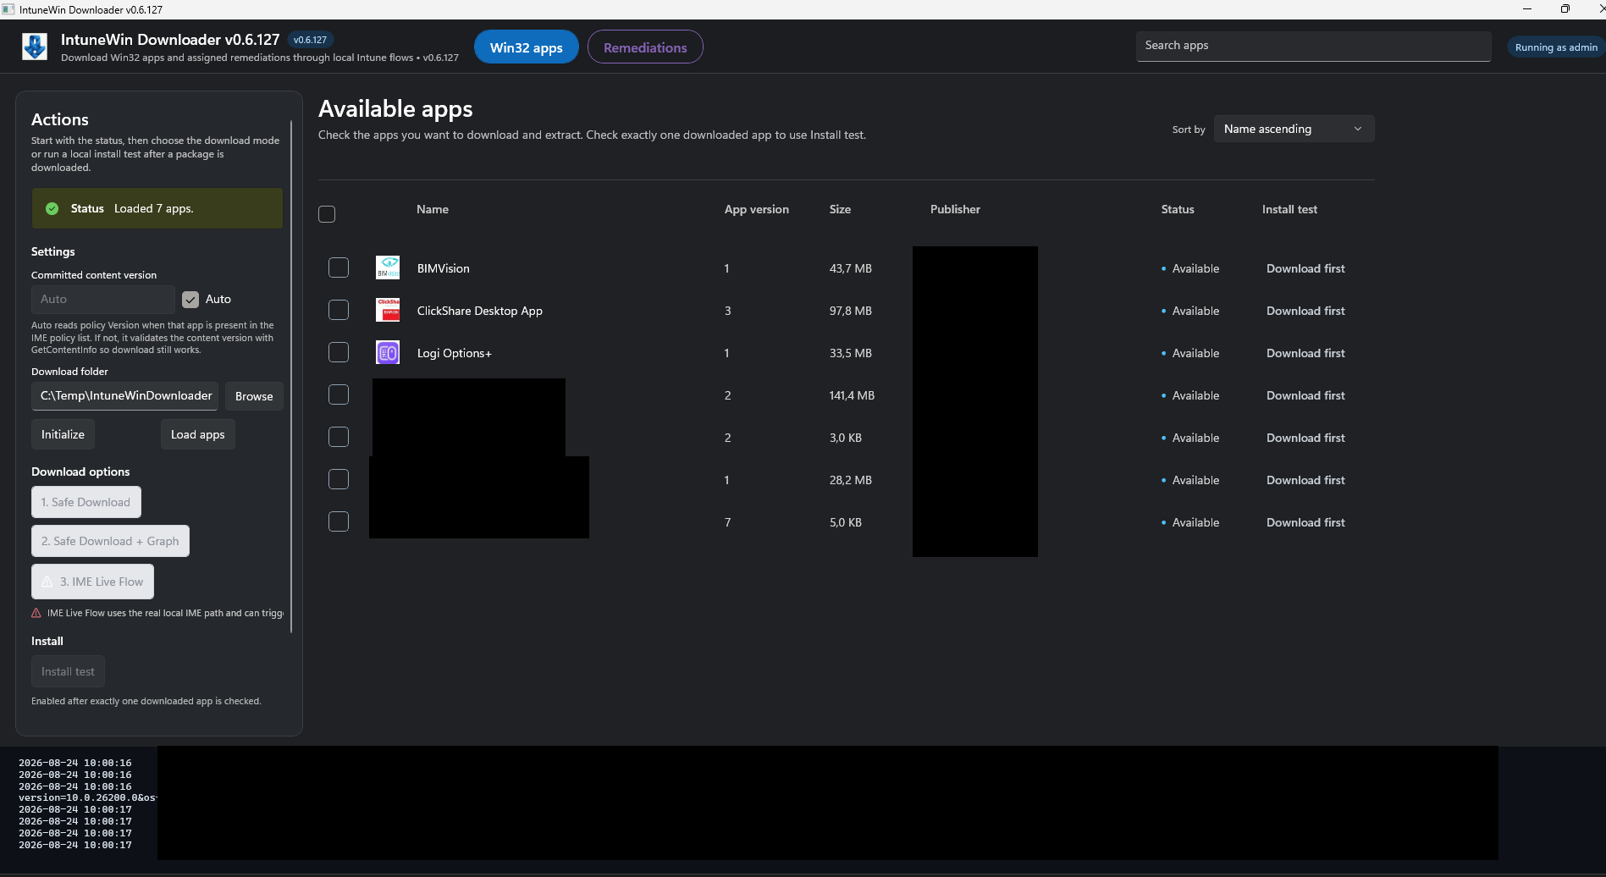Click the 3. IME Live Flow button
Screen dimensions: 1606x877
(93, 582)
